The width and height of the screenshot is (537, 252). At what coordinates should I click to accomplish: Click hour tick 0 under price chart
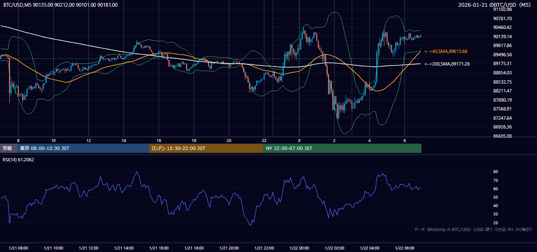pyautogui.click(x=299, y=140)
